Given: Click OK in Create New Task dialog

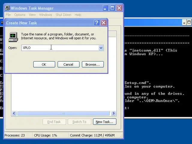Looking at the screenshot, I should (44, 64).
